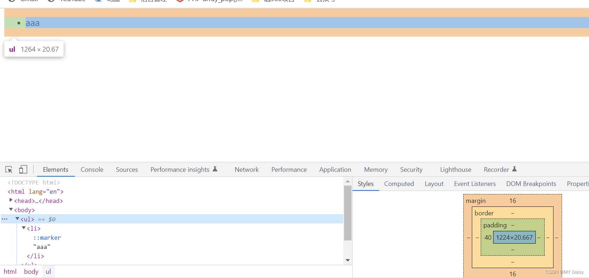
Task: Select the Styles sidebar tab
Action: coord(366,184)
